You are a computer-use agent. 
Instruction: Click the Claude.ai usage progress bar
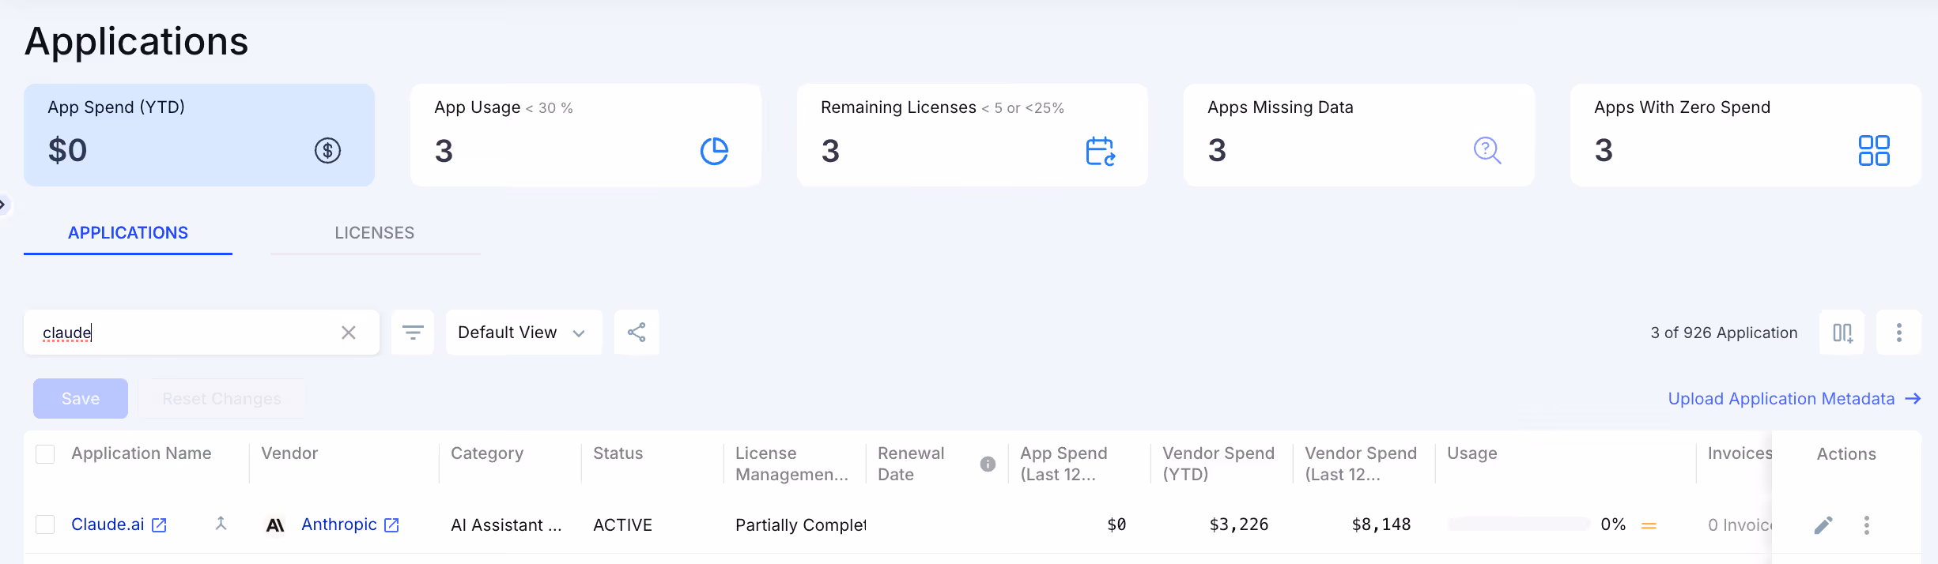(x=1518, y=525)
